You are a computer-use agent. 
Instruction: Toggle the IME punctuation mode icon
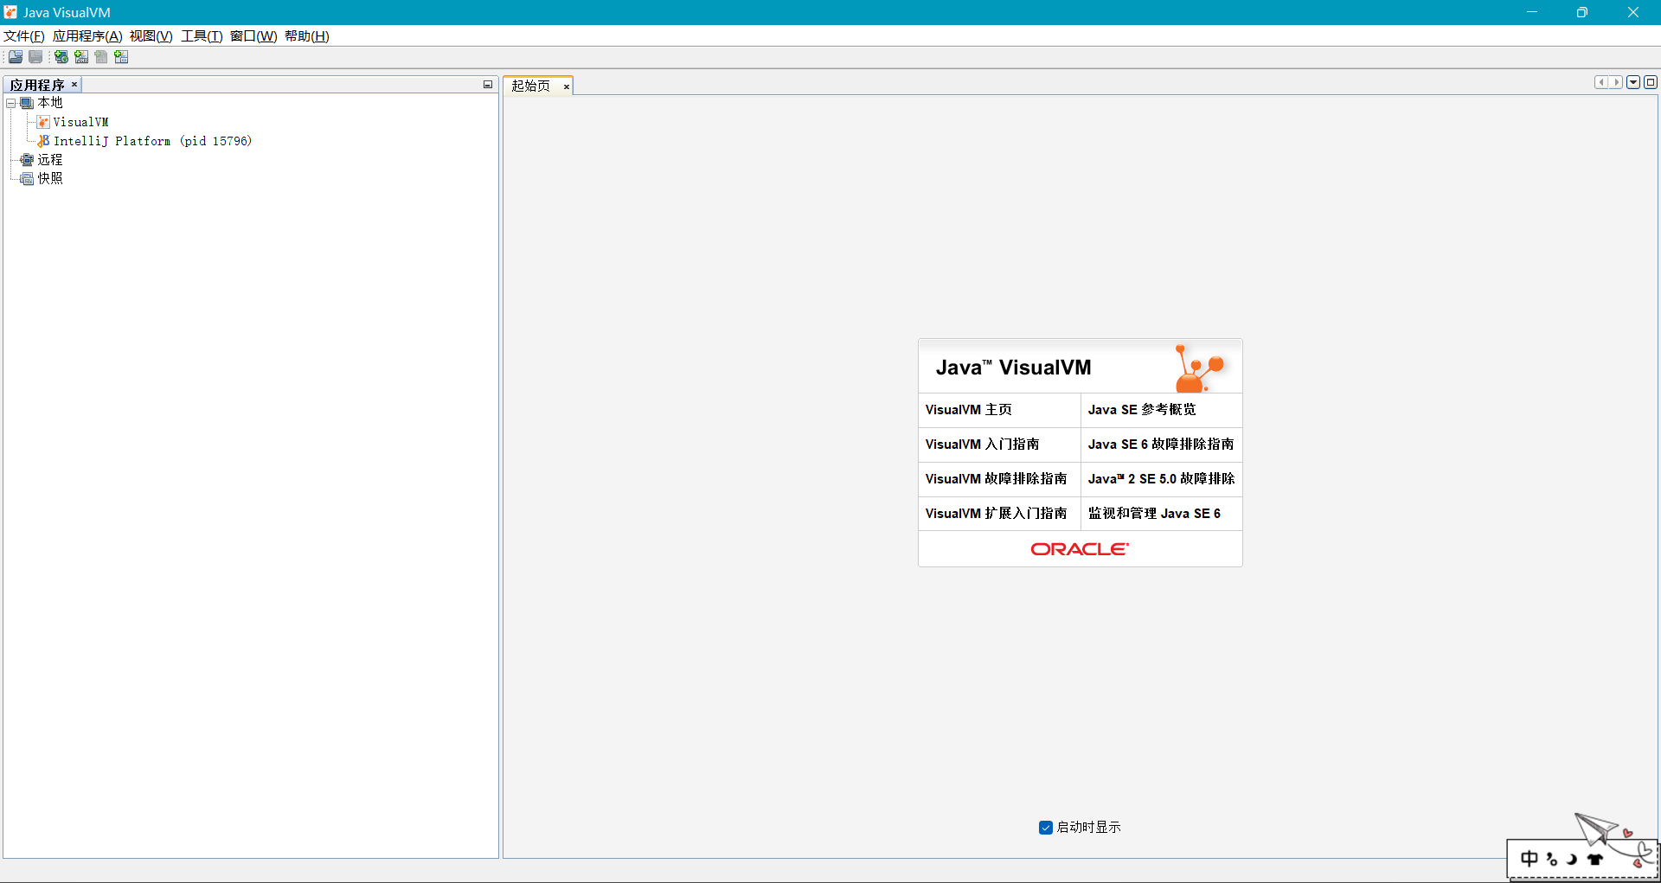click(x=1552, y=859)
